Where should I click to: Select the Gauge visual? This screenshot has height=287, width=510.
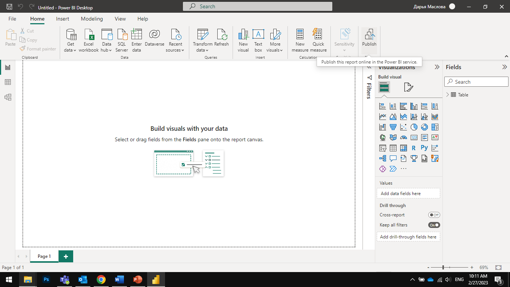click(403, 138)
